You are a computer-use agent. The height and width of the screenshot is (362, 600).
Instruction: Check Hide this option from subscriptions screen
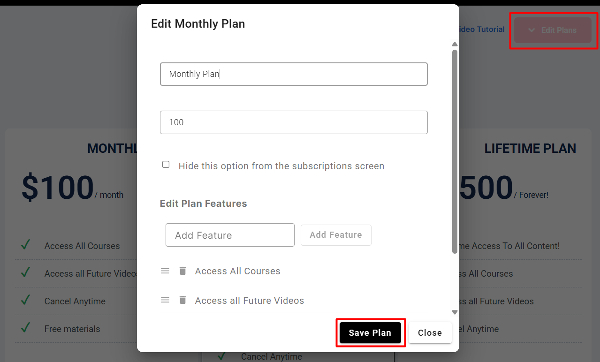(166, 165)
